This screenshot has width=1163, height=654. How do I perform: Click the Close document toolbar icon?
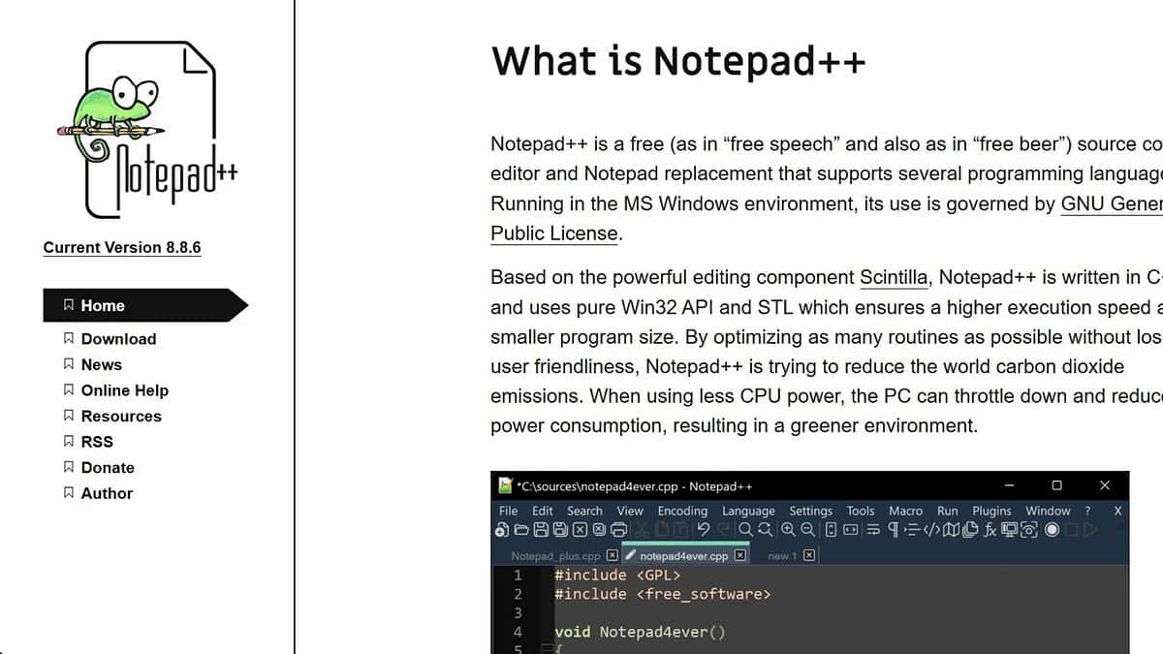pos(580,530)
